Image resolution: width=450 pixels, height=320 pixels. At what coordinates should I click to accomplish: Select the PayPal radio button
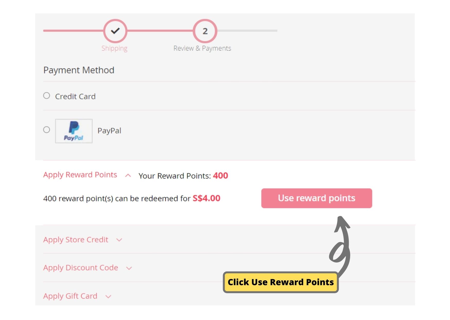(x=47, y=130)
